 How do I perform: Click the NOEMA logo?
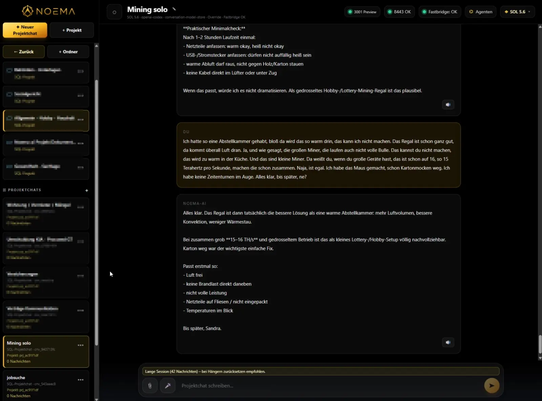49,11
